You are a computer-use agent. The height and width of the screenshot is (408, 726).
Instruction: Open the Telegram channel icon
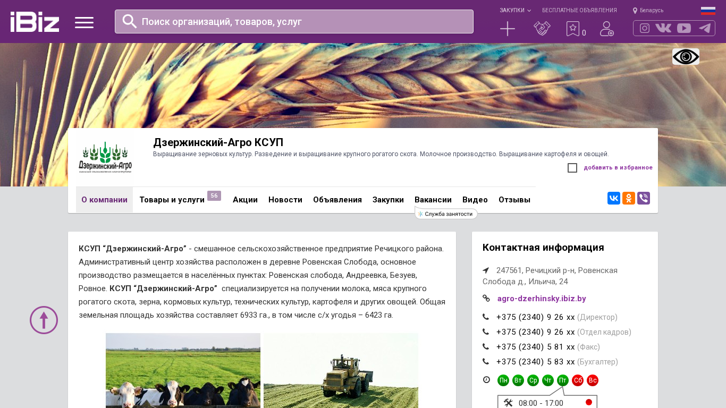[705, 28]
